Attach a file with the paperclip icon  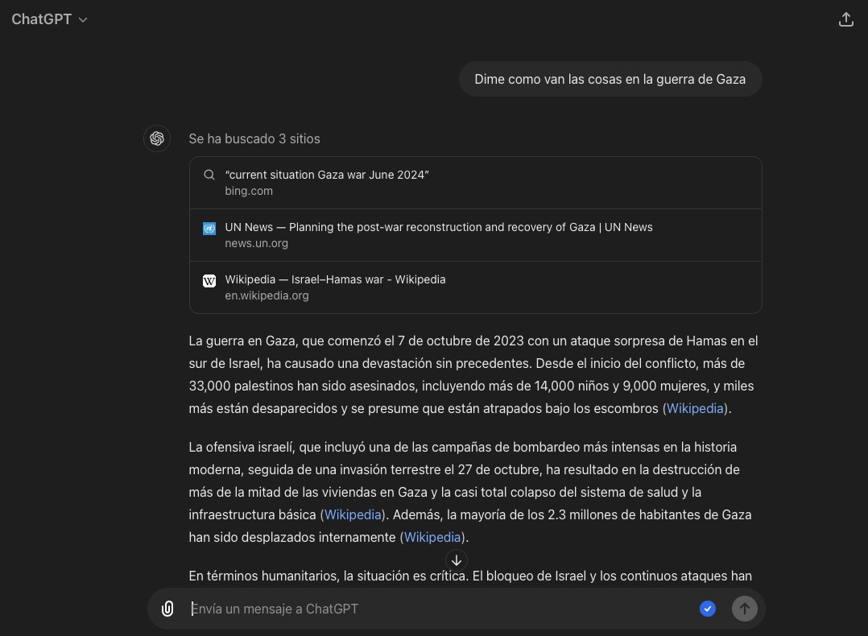(167, 609)
